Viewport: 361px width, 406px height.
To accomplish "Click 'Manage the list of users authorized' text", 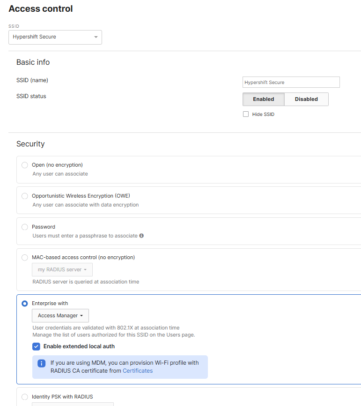I will [x=114, y=335].
